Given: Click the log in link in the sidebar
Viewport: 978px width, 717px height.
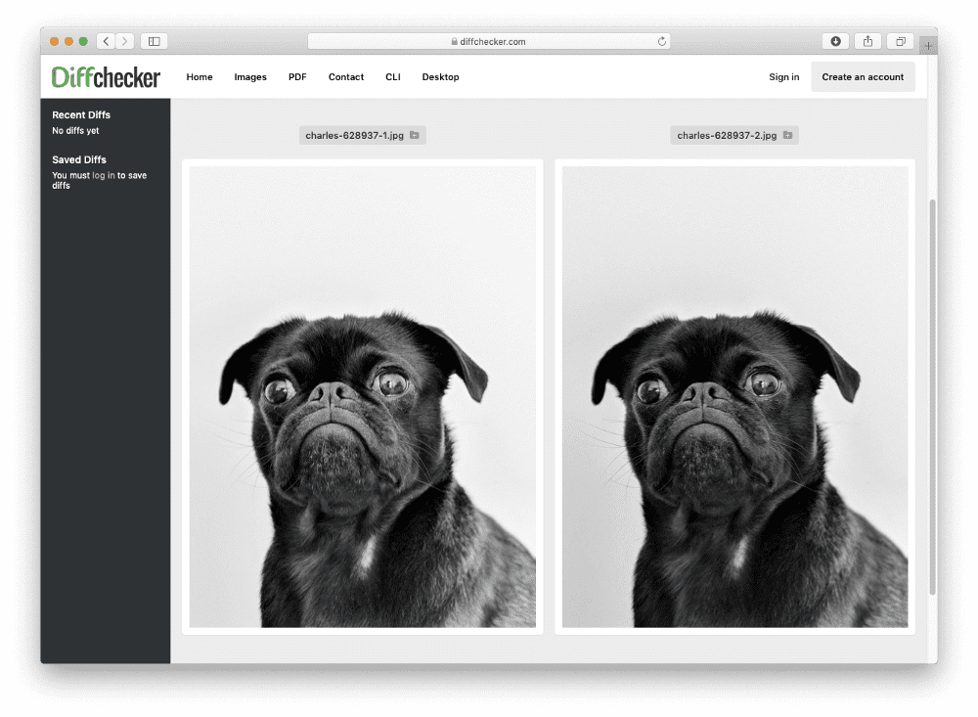Looking at the screenshot, I should point(102,175).
